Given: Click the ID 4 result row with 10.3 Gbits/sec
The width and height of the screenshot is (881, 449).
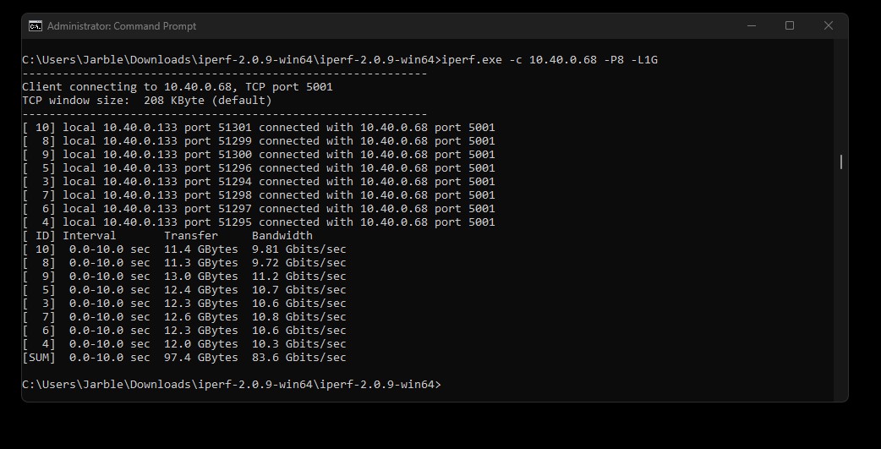Looking at the screenshot, I should pyautogui.click(x=184, y=343).
